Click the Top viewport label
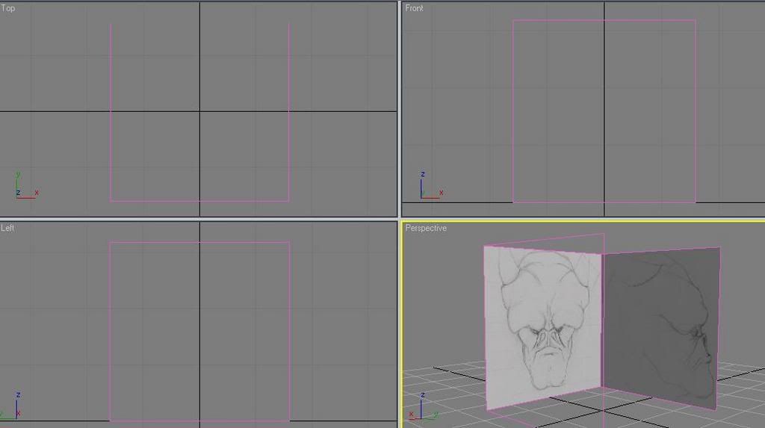 pyautogui.click(x=8, y=8)
